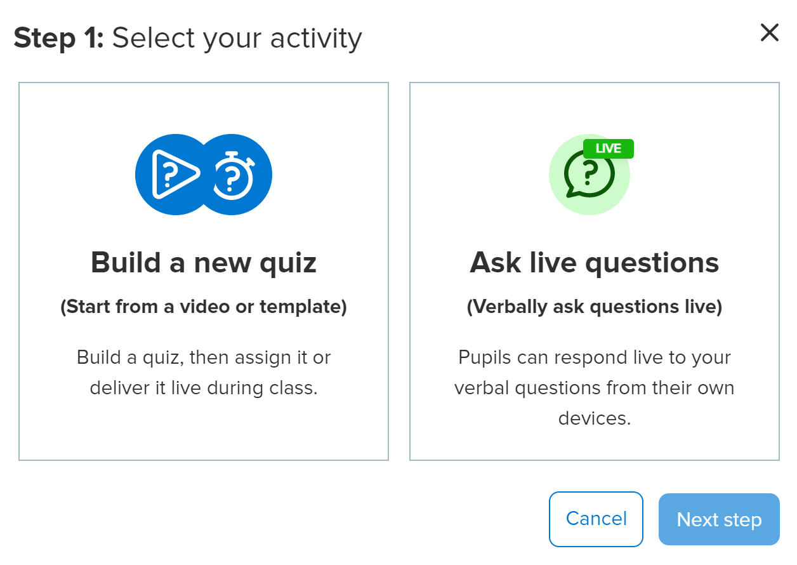The width and height of the screenshot is (797, 565).
Task: Select the LIVE badge on the question icon
Action: point(608,149)
